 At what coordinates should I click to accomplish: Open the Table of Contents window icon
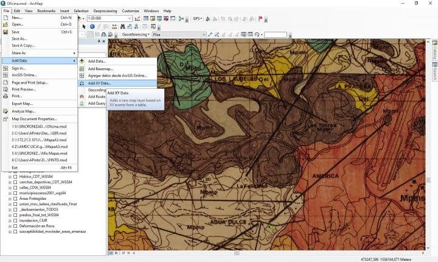point(146,18)
